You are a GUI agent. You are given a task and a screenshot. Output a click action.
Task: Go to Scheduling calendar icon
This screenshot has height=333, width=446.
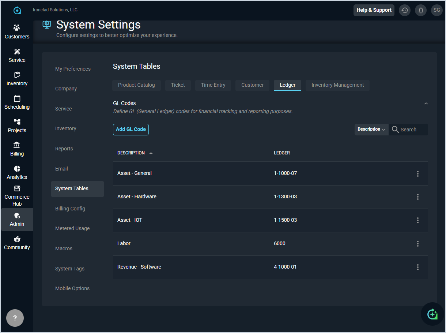(x=17, y=98)
